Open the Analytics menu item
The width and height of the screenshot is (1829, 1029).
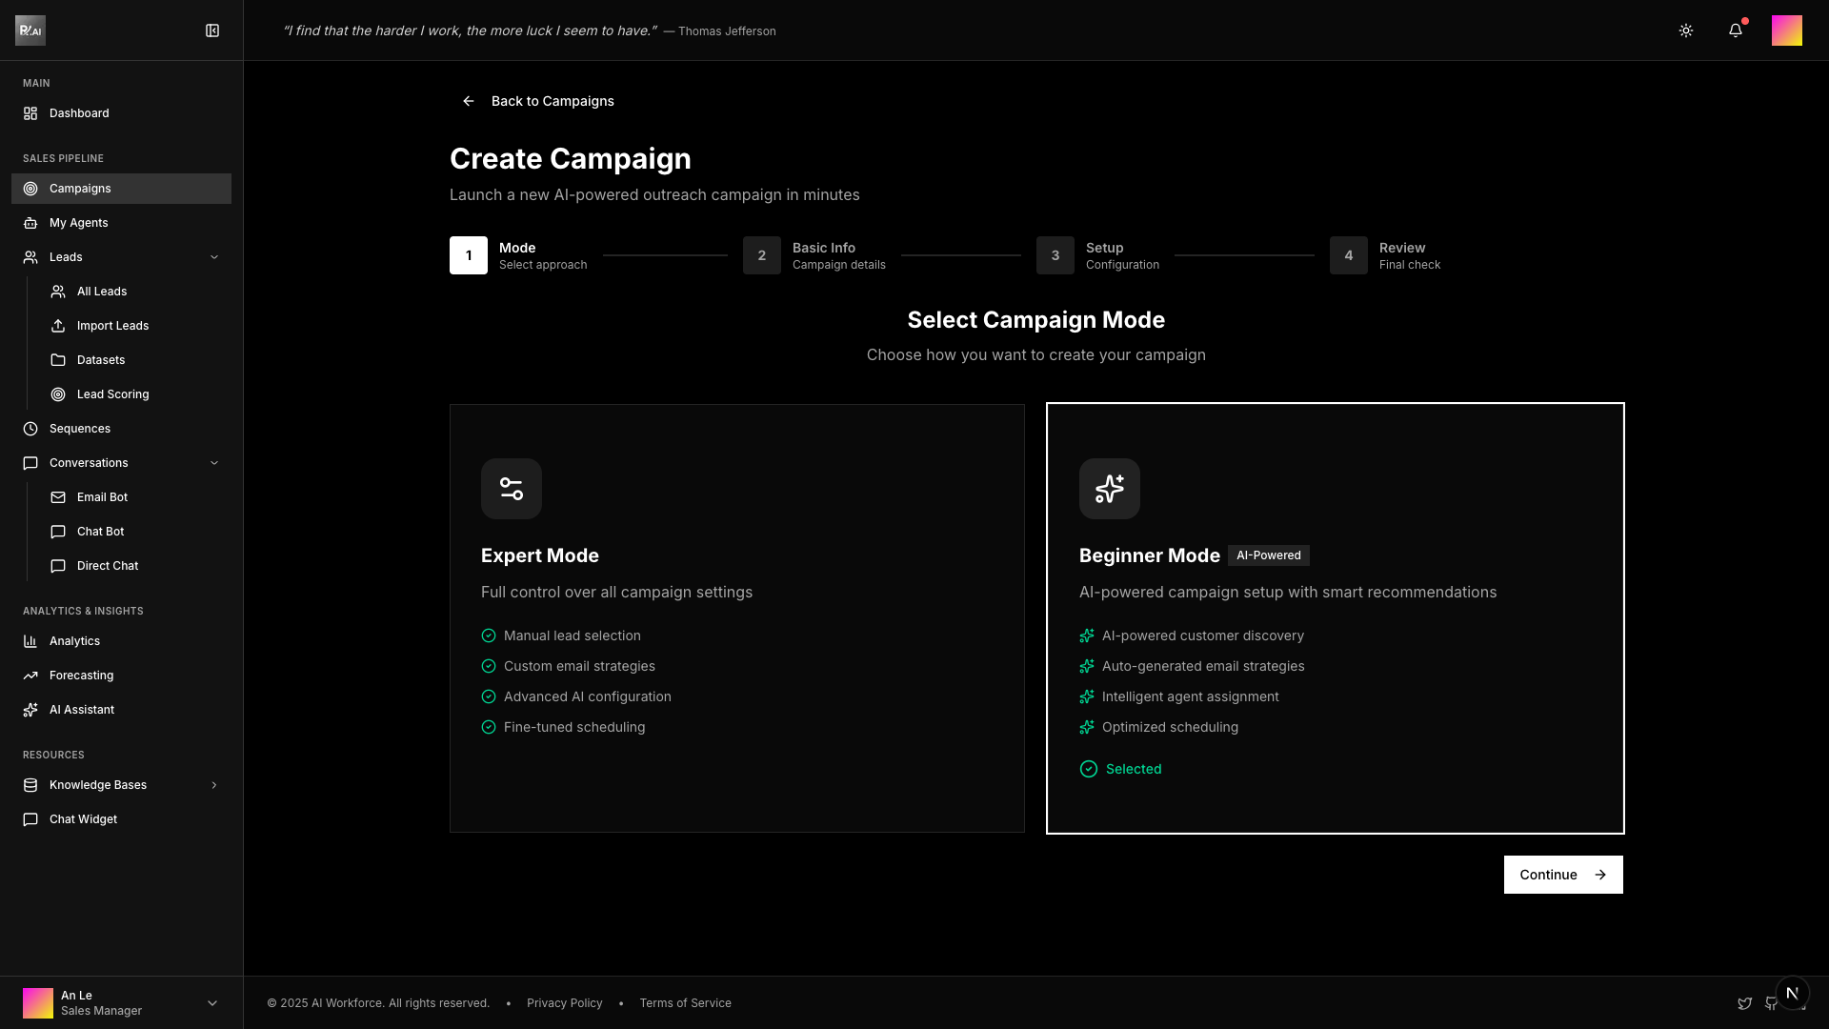74,641
